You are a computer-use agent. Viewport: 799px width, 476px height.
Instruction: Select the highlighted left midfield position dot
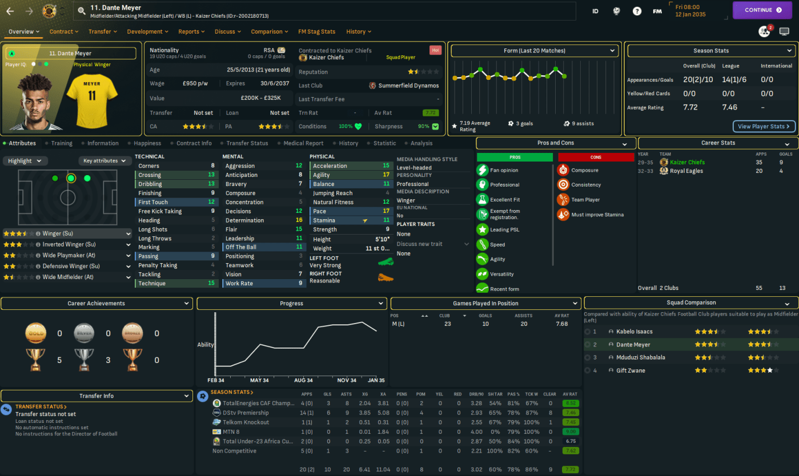[71, 178]
